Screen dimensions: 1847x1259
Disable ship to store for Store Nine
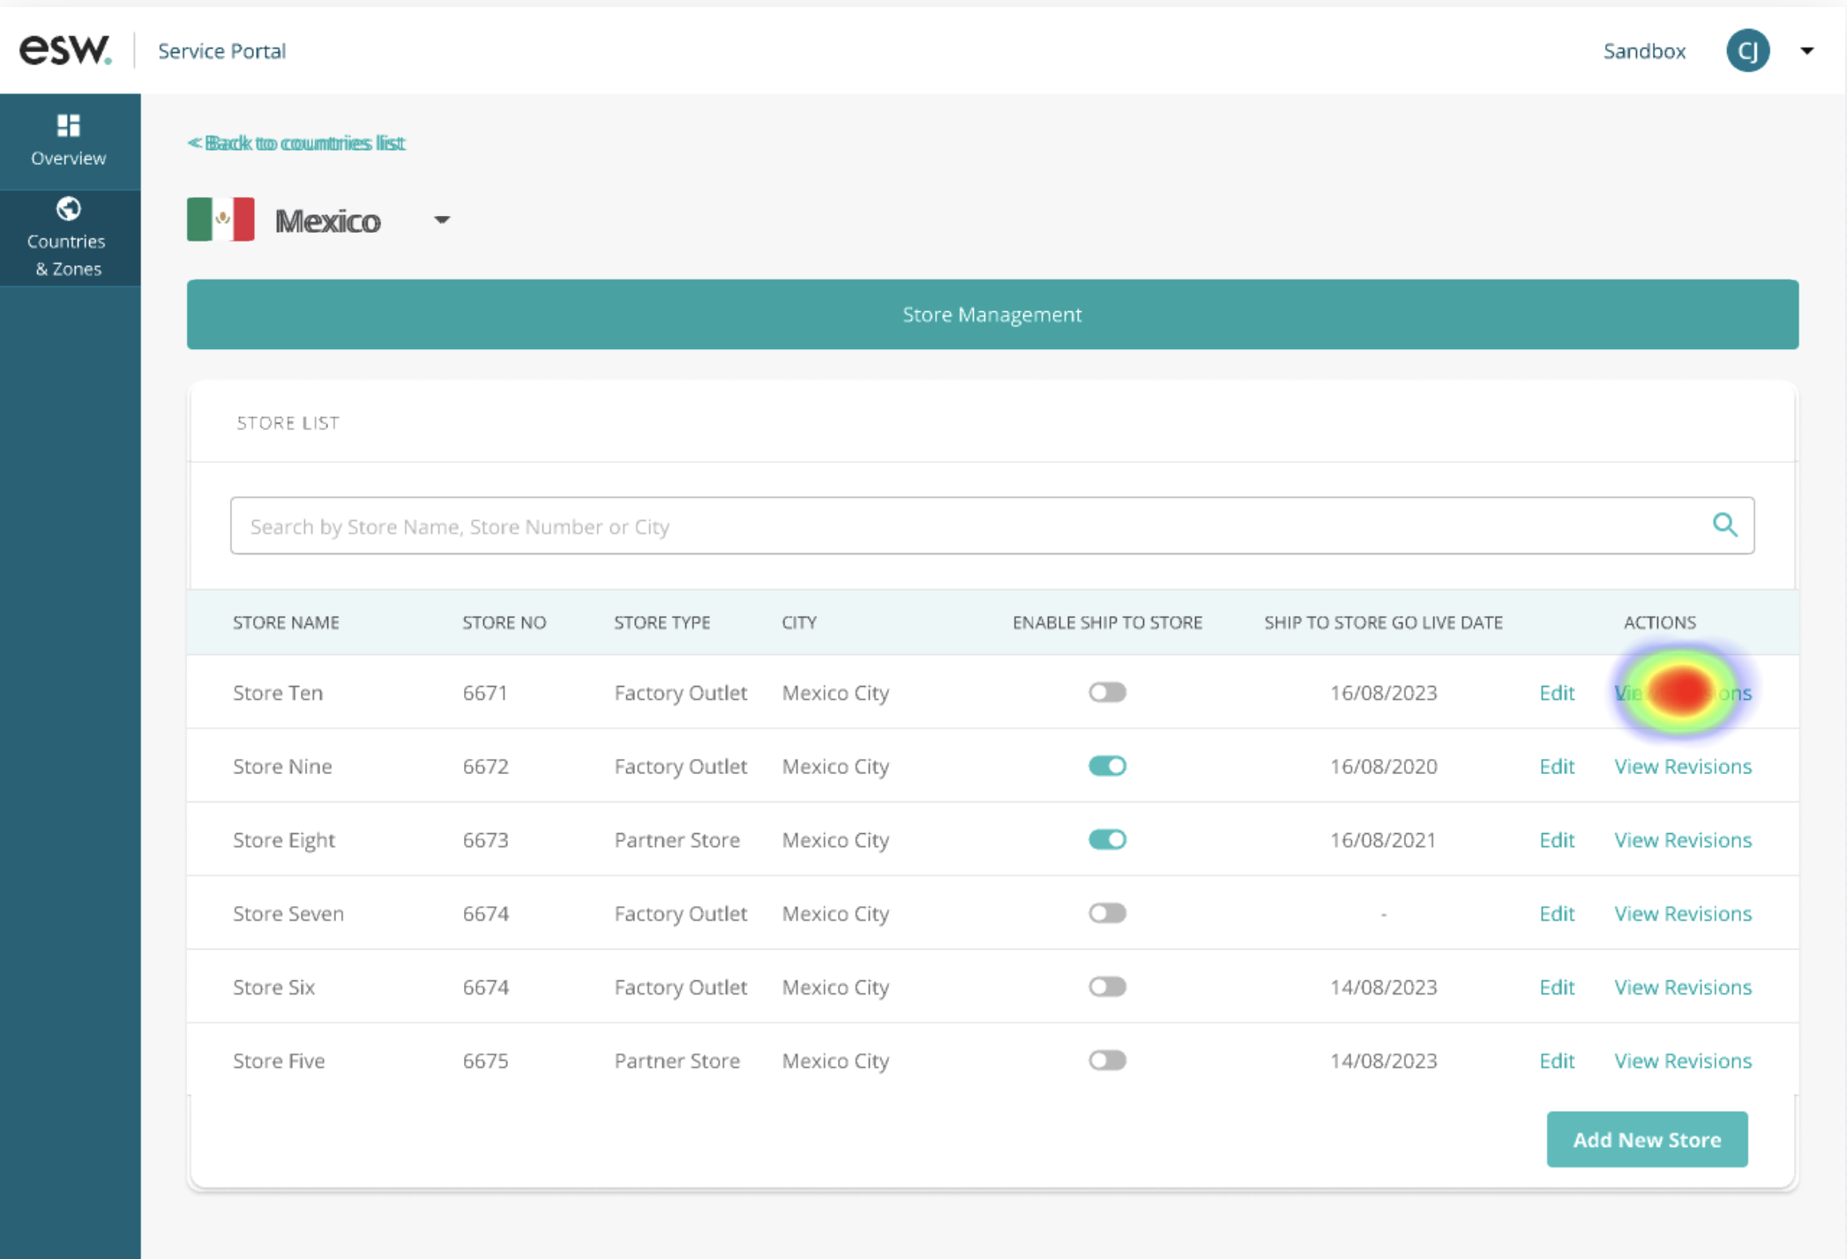(1106, 766)
